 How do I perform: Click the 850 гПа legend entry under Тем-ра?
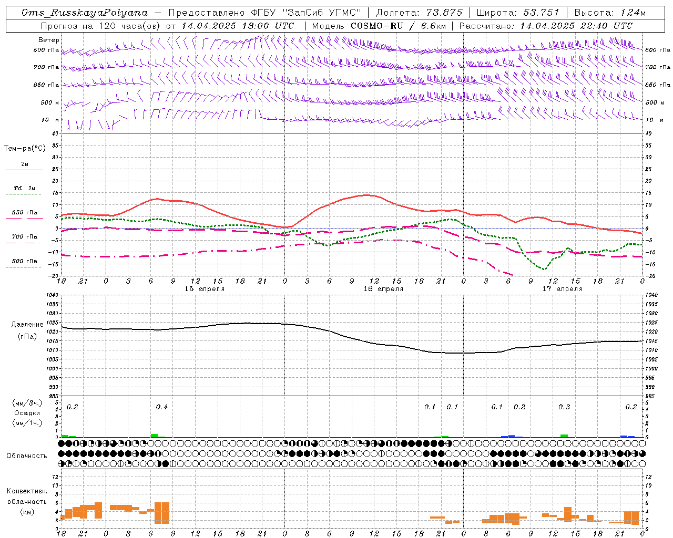click(25, 213)
